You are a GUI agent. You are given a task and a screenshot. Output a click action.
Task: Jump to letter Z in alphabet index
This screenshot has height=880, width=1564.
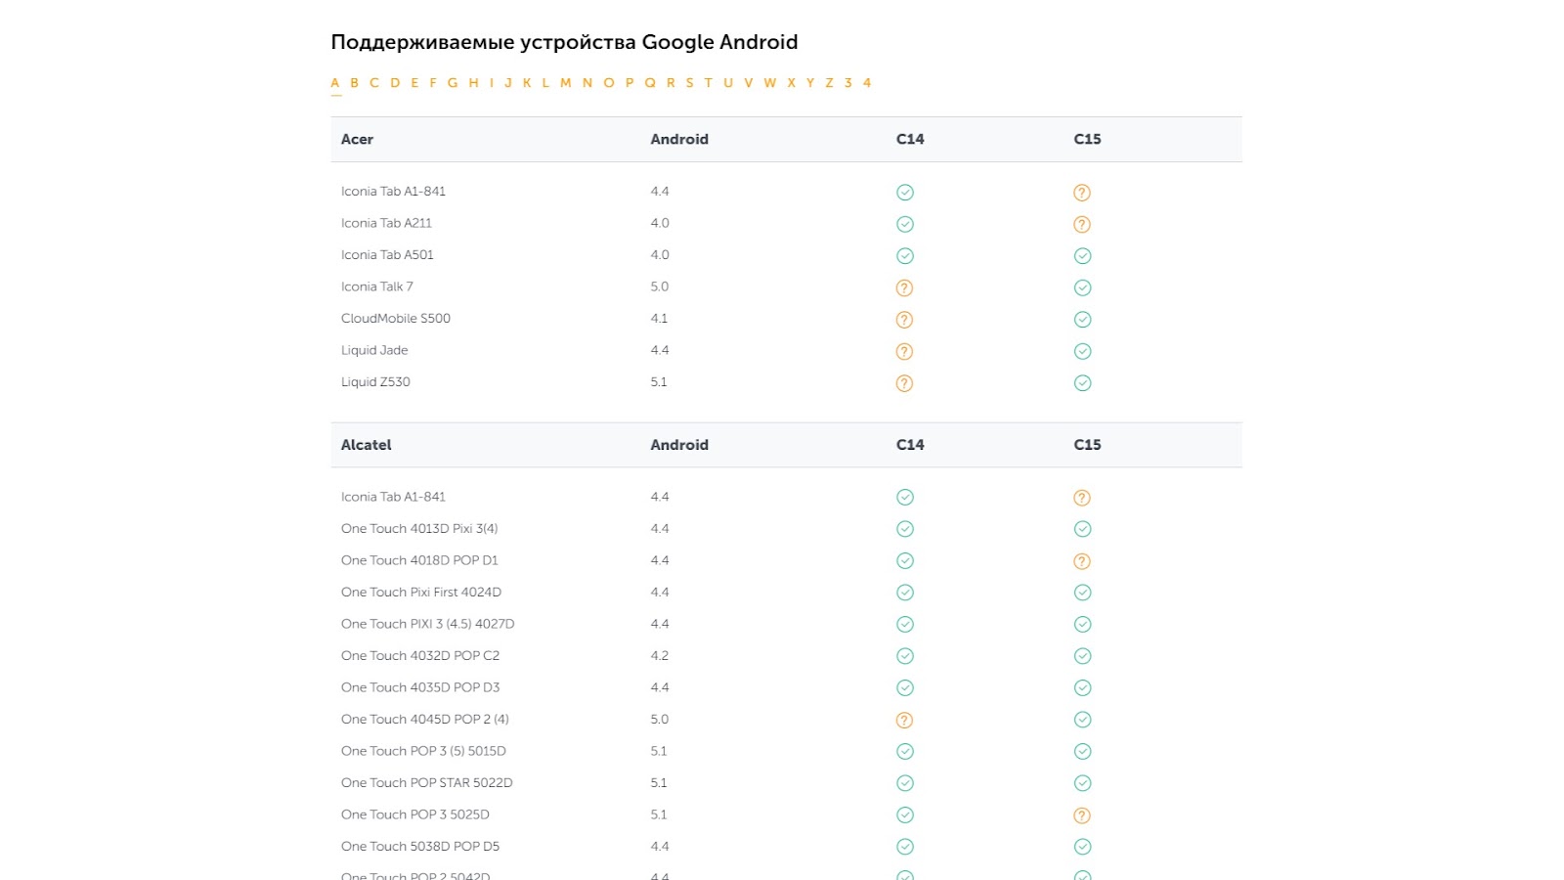pos(829,83)
